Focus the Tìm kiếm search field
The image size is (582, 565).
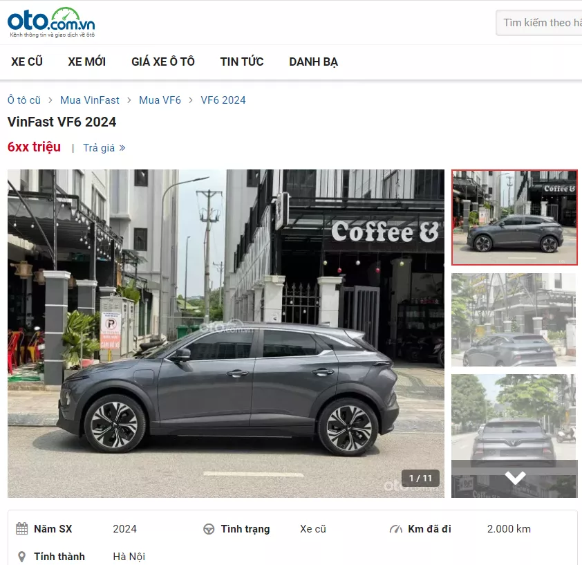[x=539, y=23]
